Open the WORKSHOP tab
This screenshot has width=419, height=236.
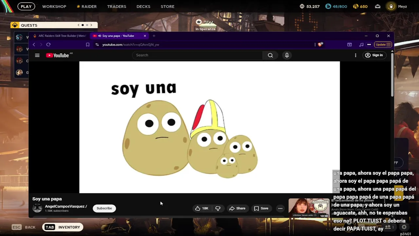click(x=54, y=6)
